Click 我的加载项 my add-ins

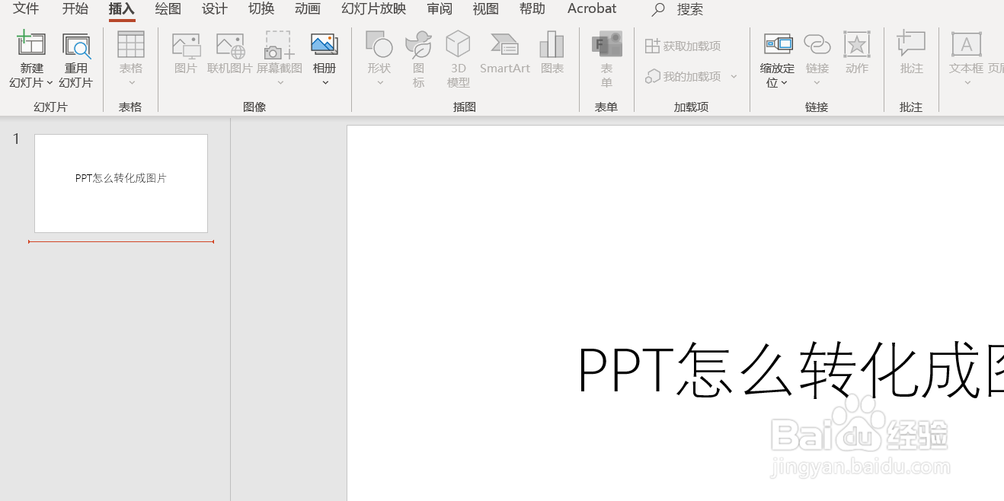click(683, 77)
